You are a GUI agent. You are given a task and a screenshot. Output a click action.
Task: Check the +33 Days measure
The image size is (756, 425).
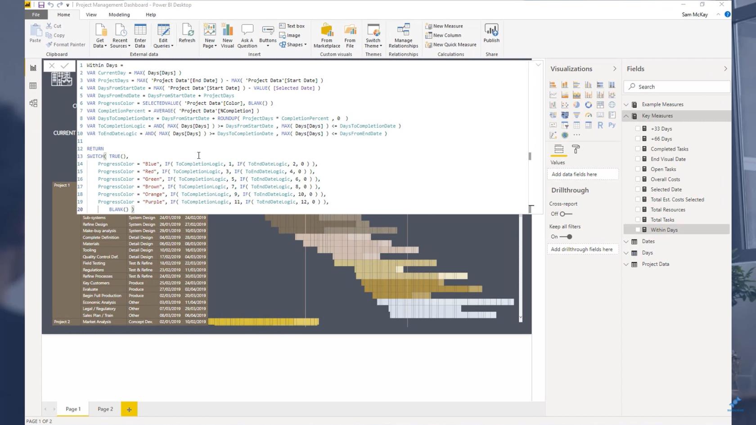tap(638, 129)
